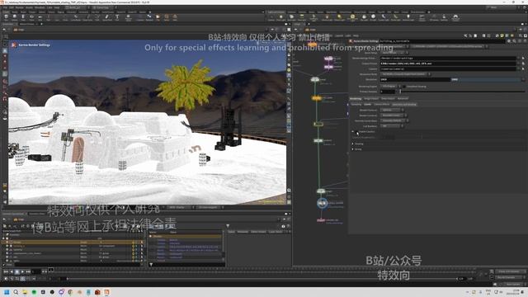Open the Windows Start menu
Screen dimensions: 528x297
pos(7,292)
